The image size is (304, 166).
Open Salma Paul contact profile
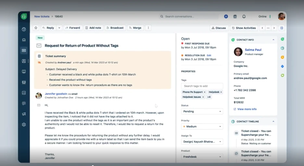(253, 50)
